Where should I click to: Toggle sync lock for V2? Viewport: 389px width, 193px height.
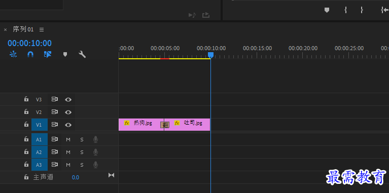55,112
